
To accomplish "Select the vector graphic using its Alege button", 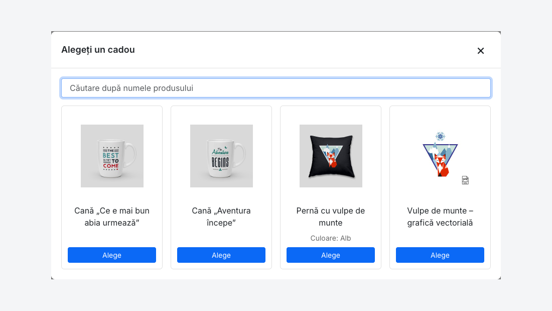I will coord(440,255).
